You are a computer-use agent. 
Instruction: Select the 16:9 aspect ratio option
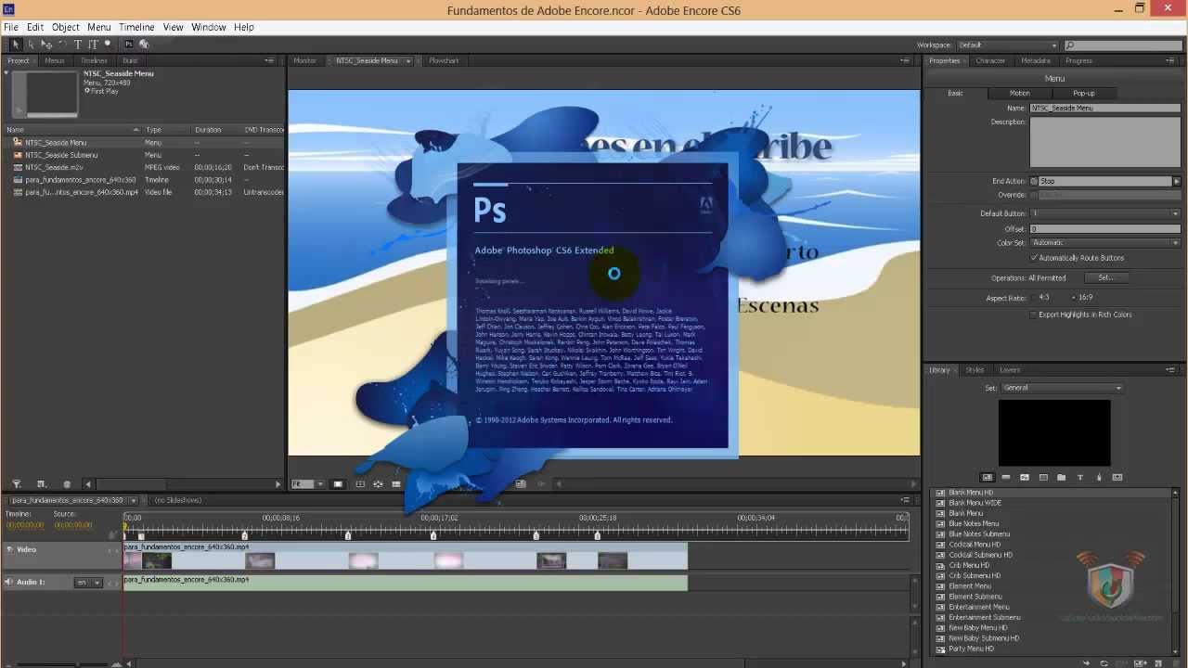(x=1074, y=298)
